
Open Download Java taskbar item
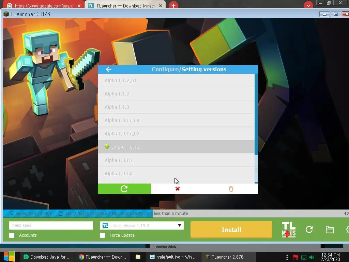[x=47, y=257]
